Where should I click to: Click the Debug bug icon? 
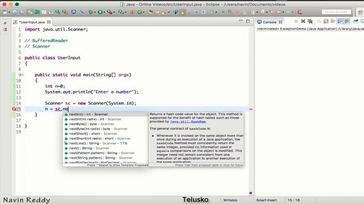[x=91, y=12]
